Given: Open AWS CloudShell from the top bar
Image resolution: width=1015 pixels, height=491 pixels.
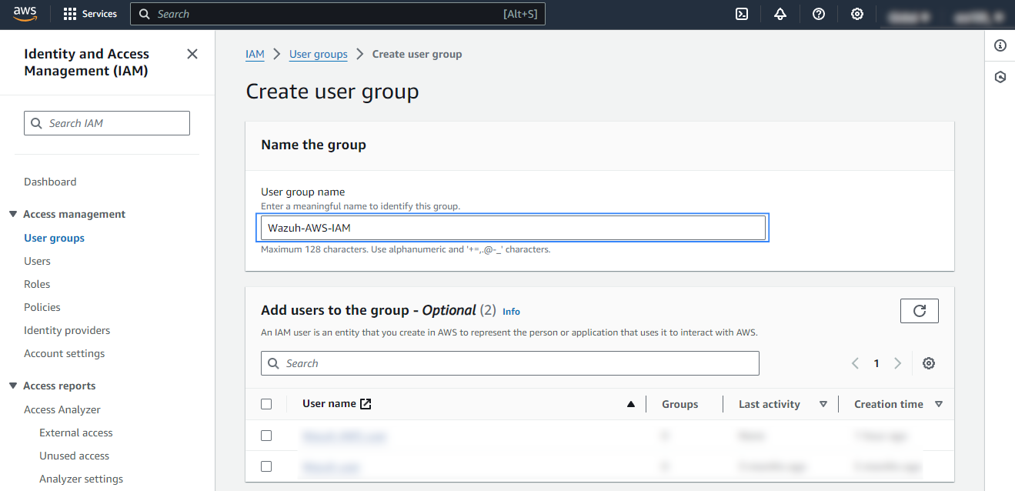Looking at the screenshot, I should [x=741, y=13].
